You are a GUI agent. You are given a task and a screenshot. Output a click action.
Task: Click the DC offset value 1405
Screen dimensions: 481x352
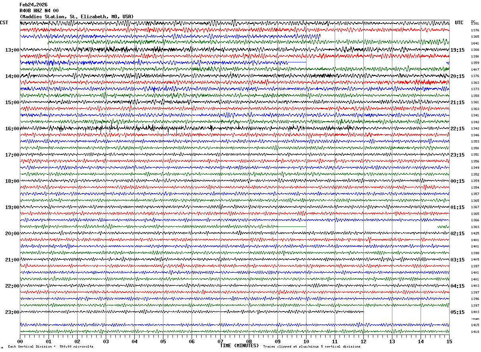coord(475,260)
